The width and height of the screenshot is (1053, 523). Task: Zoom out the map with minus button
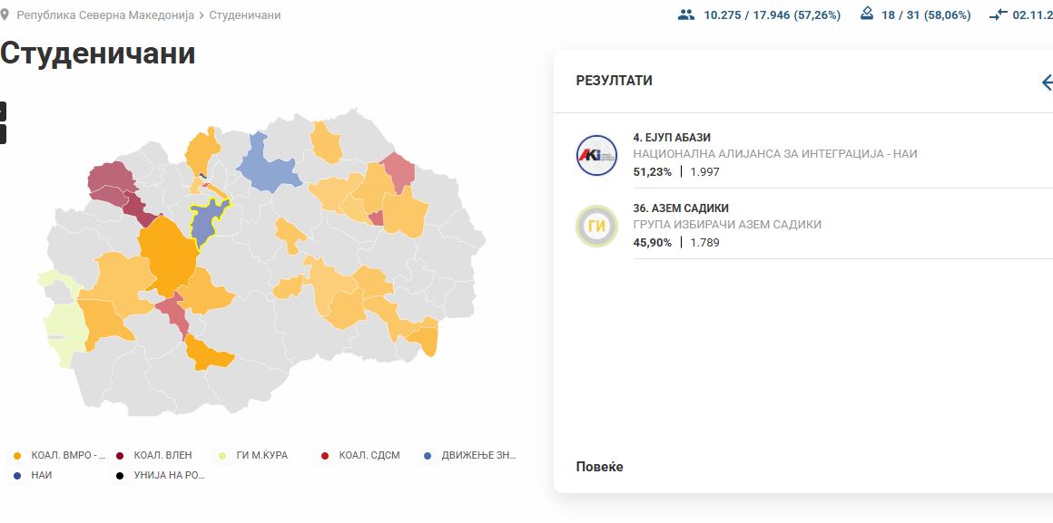tap(2, 134)
